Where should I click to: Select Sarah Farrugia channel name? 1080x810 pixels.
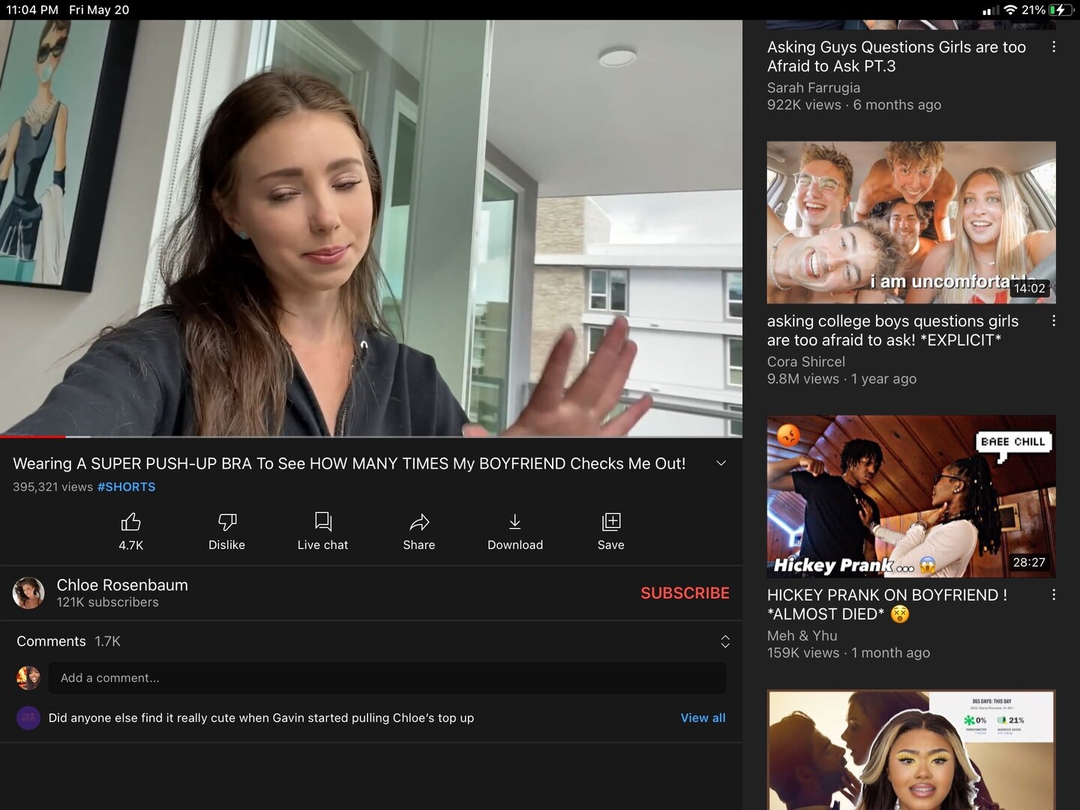coord(814,88)
